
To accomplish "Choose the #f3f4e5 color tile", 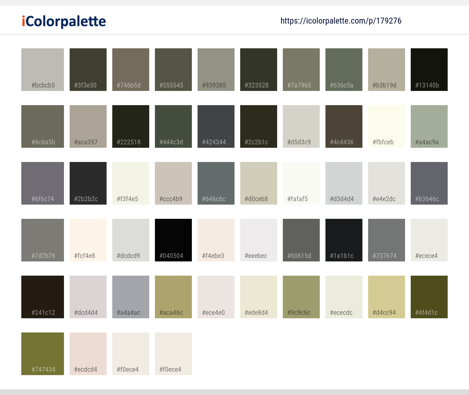I will (131, 183).
